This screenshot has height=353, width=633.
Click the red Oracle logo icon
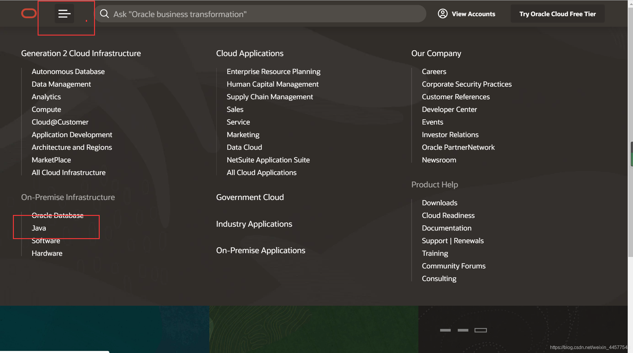click(29, 14)
